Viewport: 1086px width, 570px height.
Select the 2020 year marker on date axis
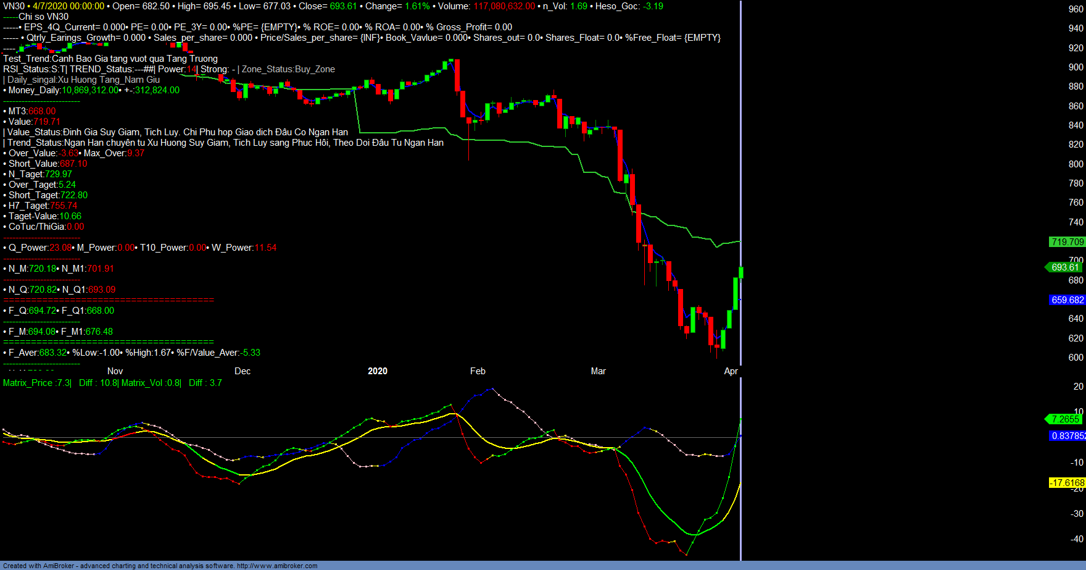click(x=378, y=371)
